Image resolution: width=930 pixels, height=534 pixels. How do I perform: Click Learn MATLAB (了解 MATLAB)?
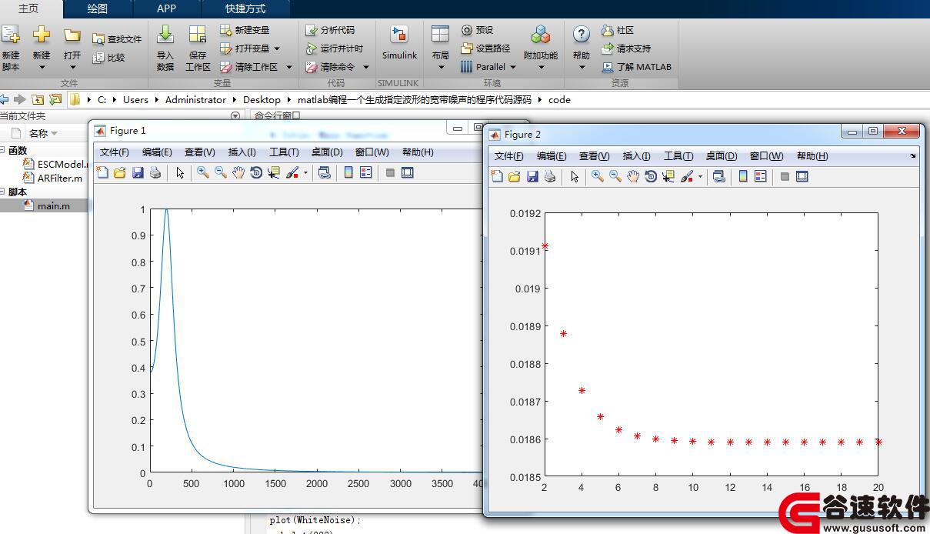coord(636,67)
